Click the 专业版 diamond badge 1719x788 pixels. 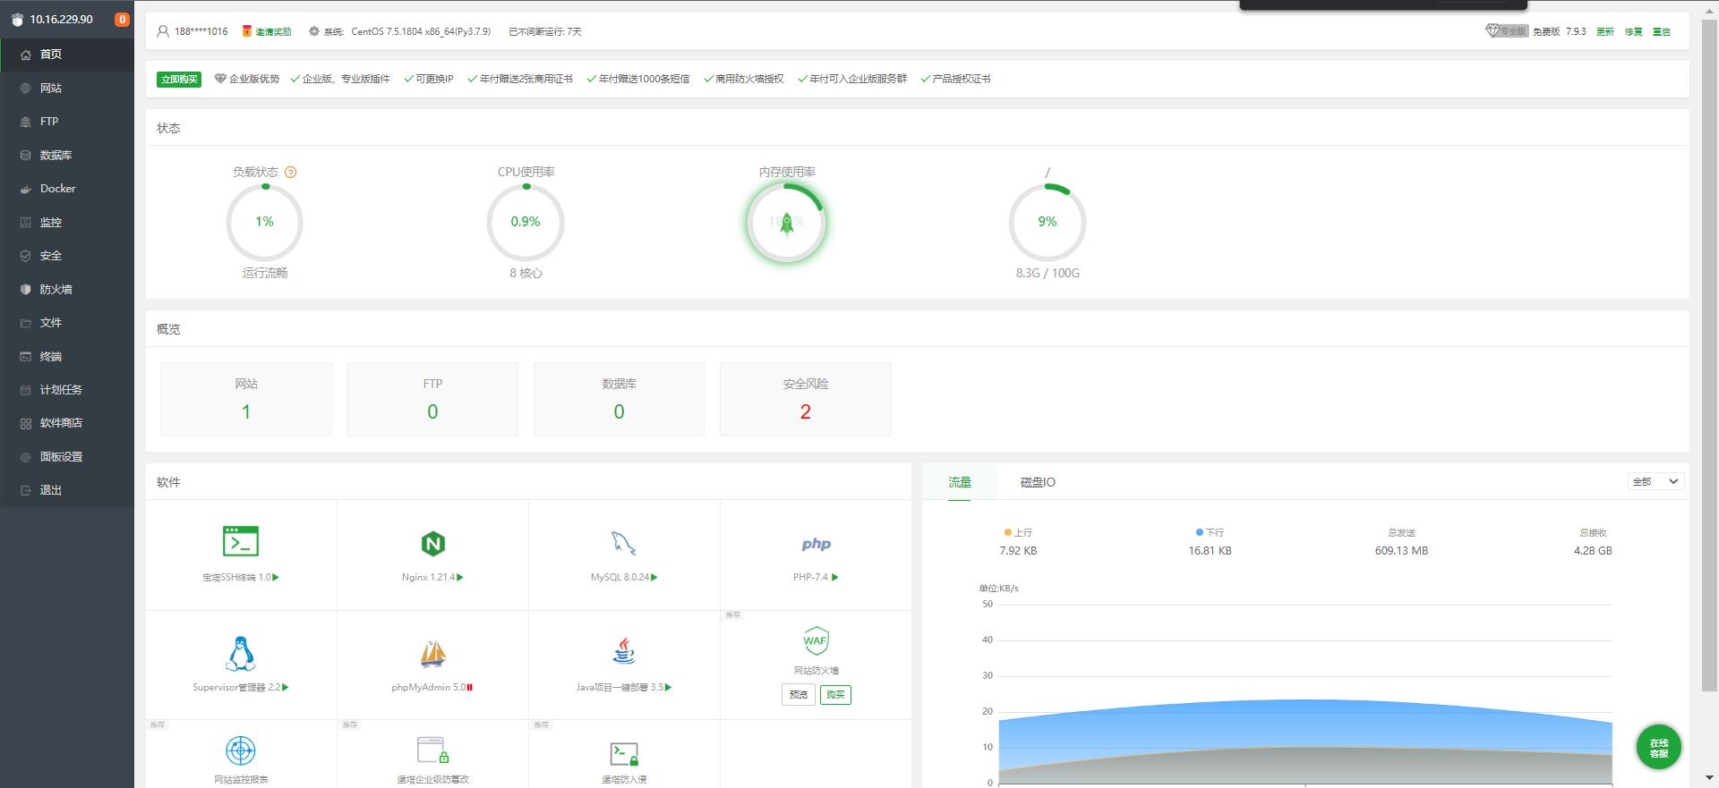click(1506, 31)
